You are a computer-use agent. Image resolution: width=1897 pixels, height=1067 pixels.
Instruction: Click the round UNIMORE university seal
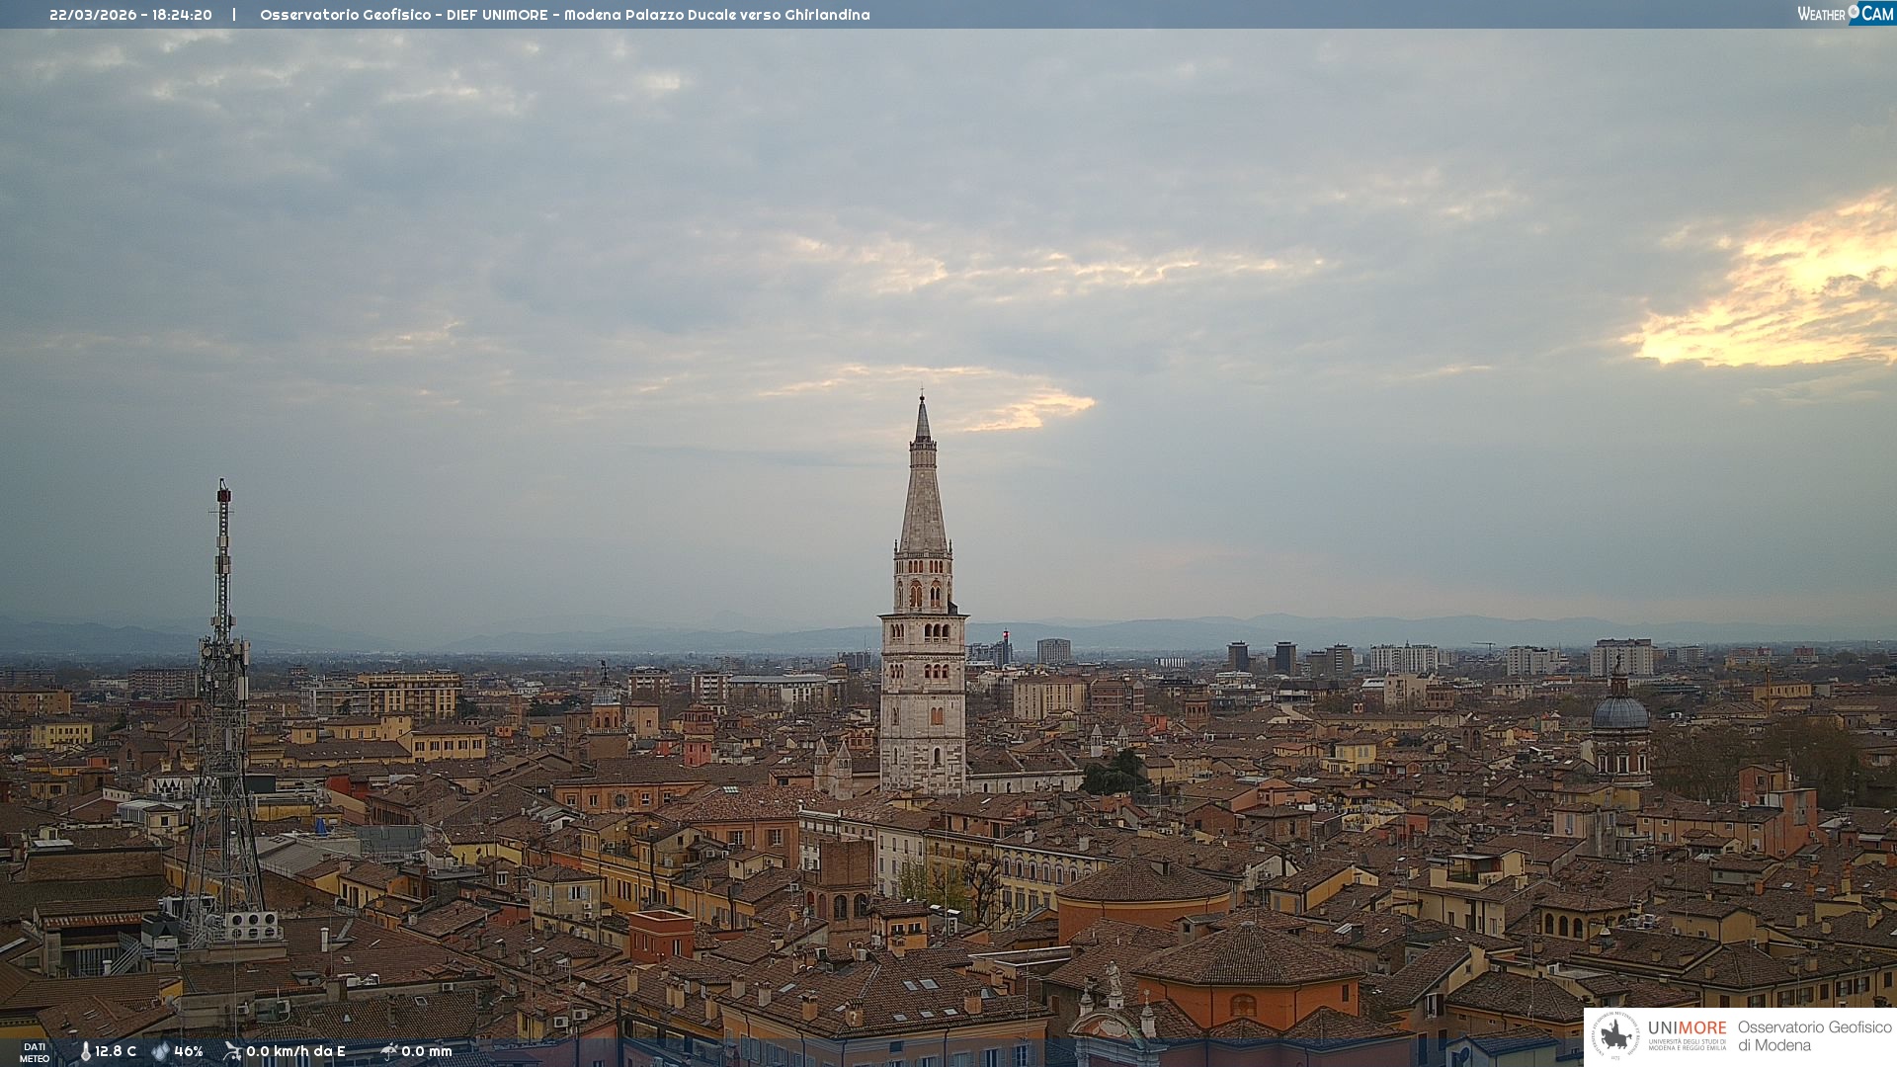coord(1615,1035)
